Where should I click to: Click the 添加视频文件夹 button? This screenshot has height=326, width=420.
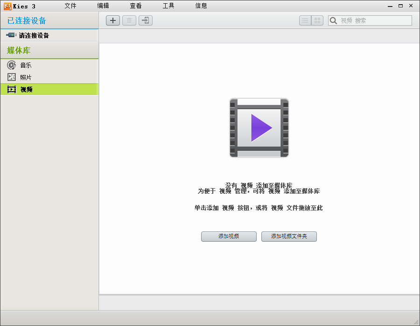[289, 237]
